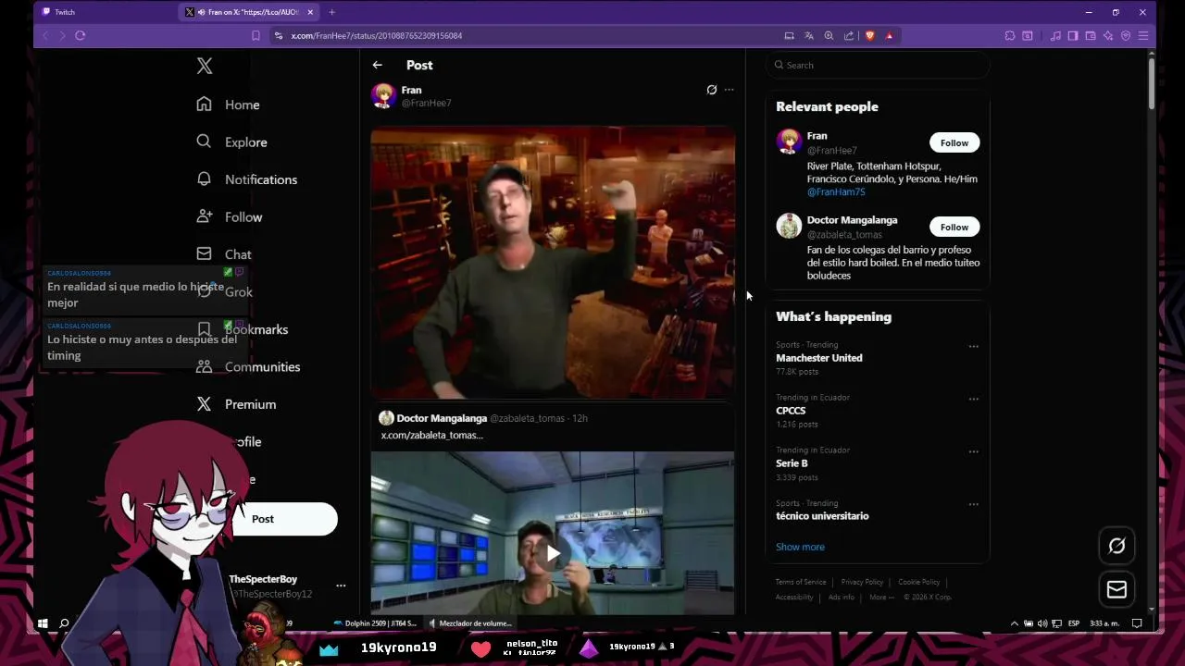Click the translate page icon
1185x666 pixels.
click(809, 35)
